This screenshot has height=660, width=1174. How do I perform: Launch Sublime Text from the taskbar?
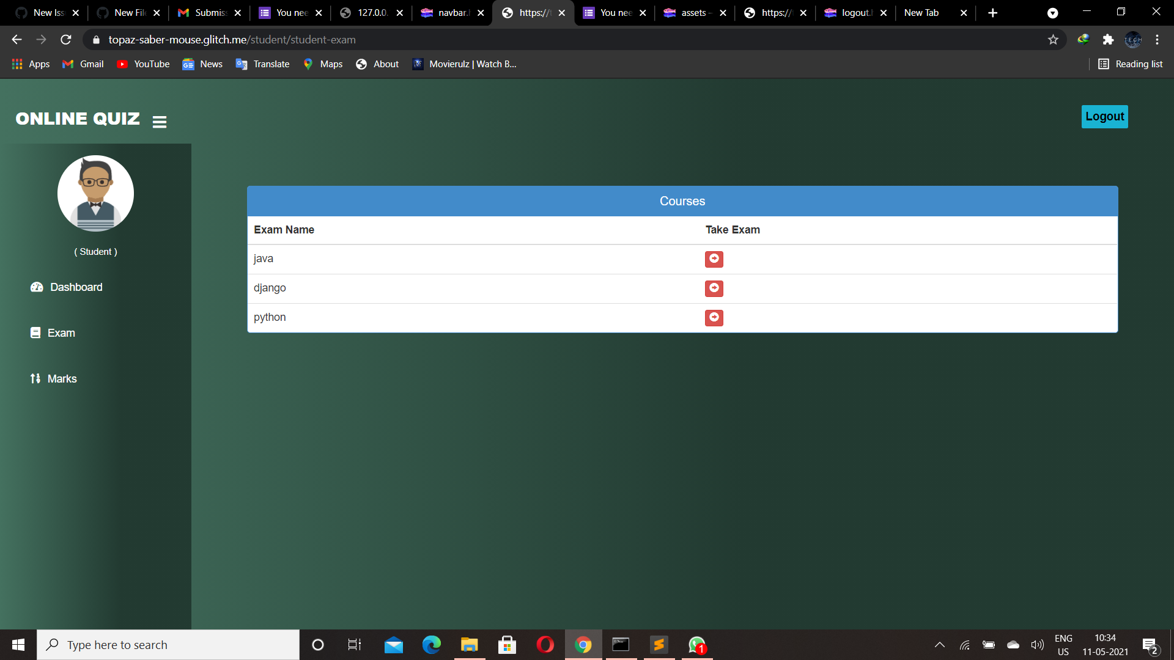tap(659, 645)
